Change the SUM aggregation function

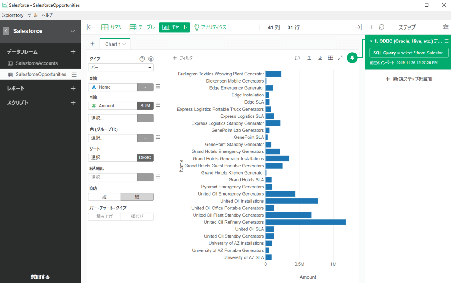coord(145,106)
